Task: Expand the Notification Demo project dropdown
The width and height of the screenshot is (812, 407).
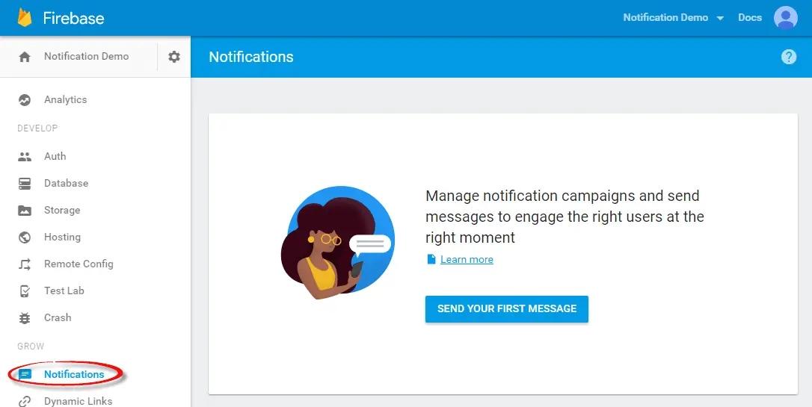Action: [674, 18]
